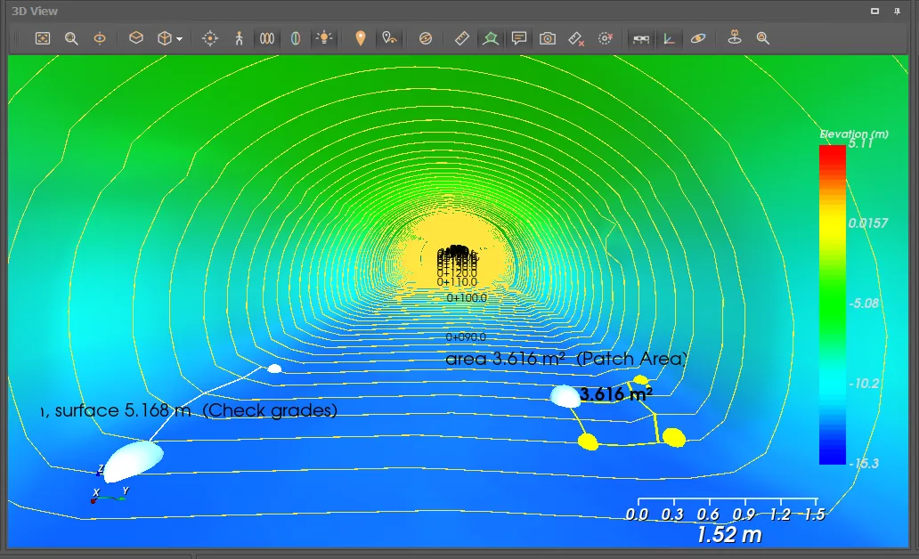Screen dimensions: 919x559
Task: Click the Elevation (m) legend title
Action: (x=854, y=134)
